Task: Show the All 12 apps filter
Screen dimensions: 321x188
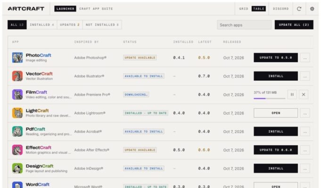Action: coord(17,25)
